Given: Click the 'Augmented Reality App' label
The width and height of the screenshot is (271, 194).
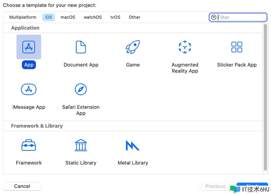Looking at the screenshot, I should (x=185, y=68).
